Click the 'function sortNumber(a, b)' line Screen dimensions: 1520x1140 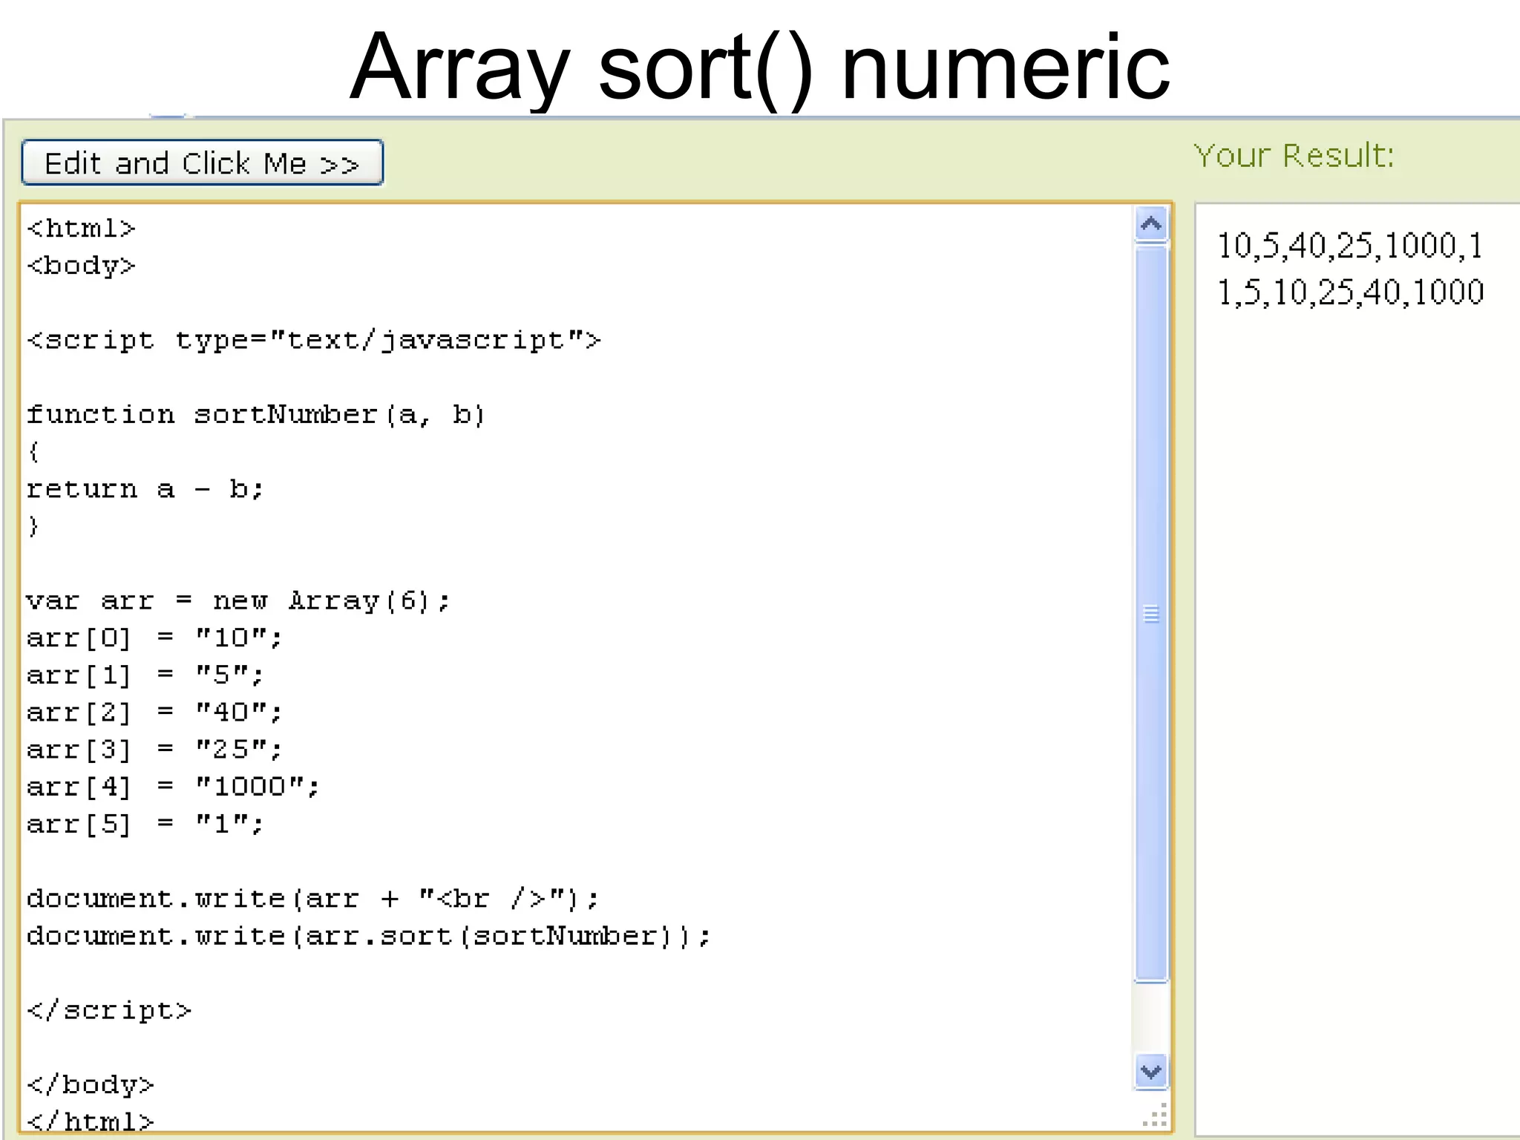(x=256, y=414)
